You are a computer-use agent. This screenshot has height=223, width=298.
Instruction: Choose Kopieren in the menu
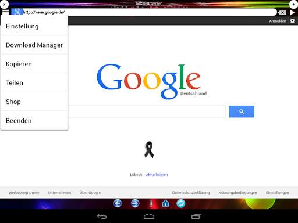coord(34,64)
